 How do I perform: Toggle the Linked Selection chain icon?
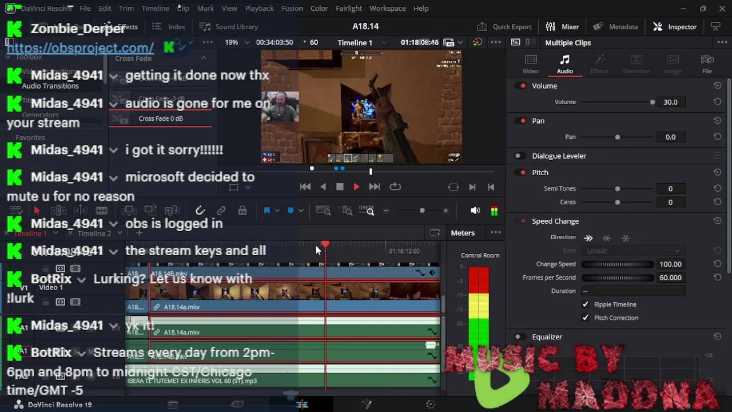point(221,211)
